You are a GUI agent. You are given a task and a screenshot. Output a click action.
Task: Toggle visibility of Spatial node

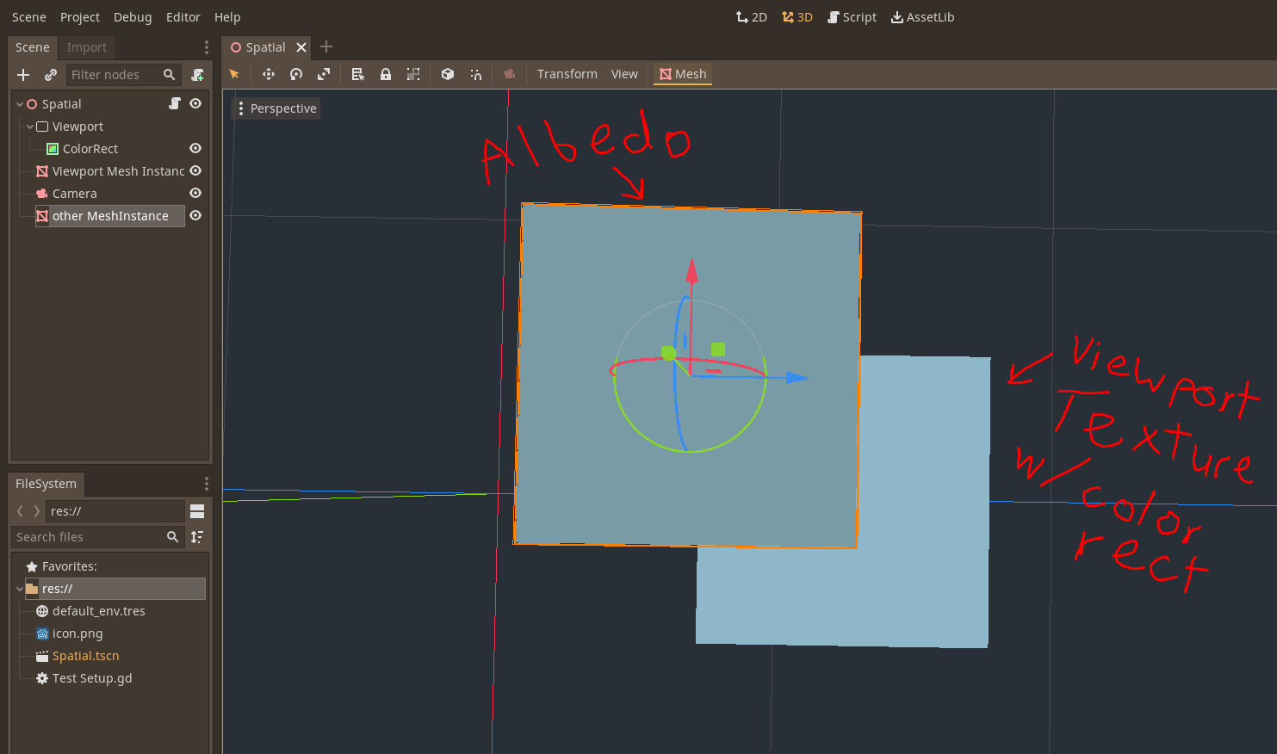[195, 103]
